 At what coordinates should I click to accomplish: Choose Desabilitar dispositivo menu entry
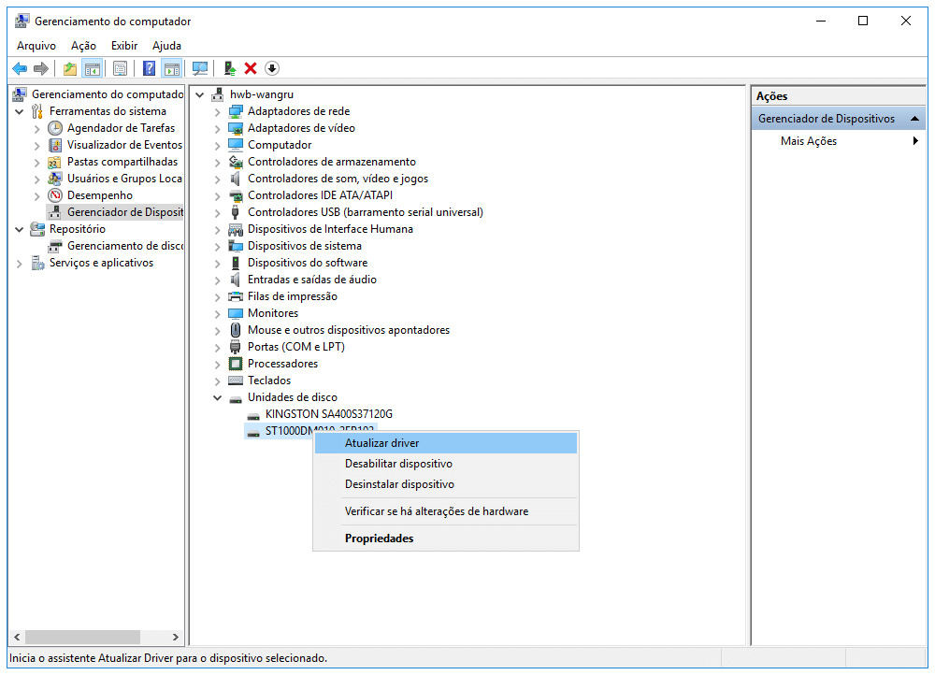pyautogui.click(x=445, y=464)
